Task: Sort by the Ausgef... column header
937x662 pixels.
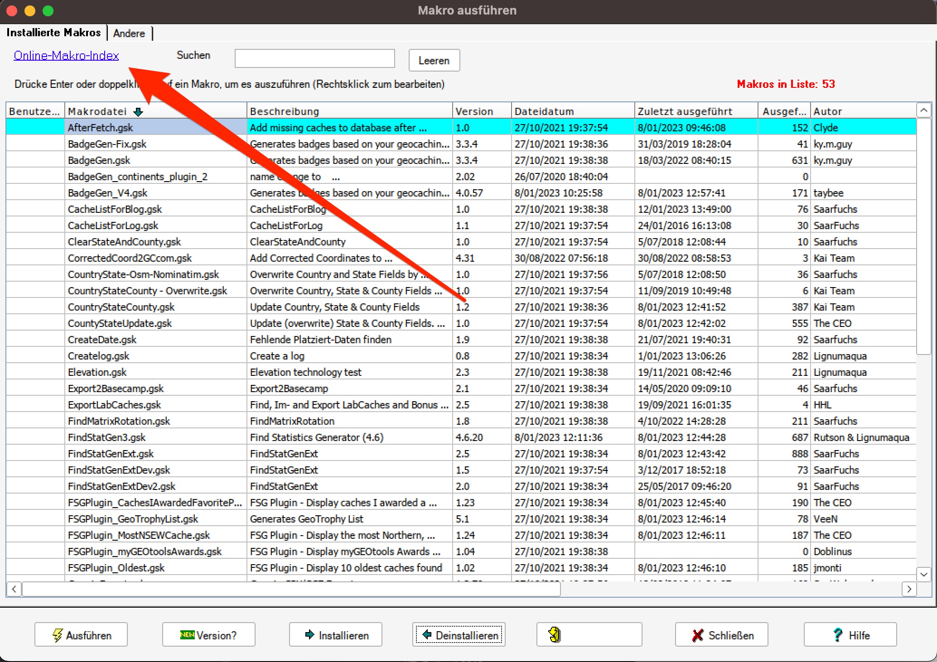Action: (784, 111)
